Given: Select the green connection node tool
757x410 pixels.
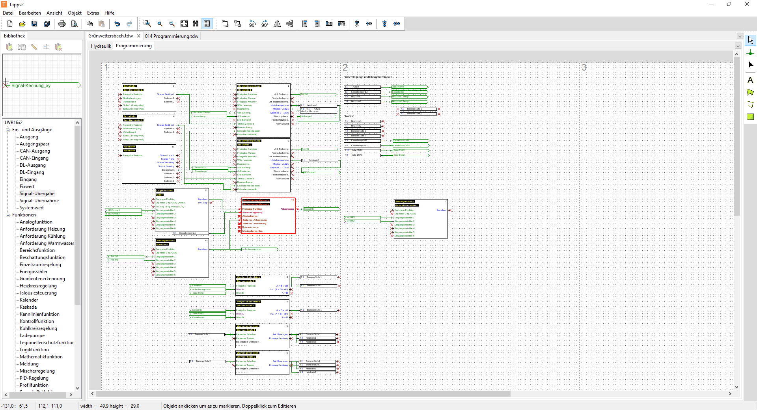Looking at the screenshot, I should [750, 53].
